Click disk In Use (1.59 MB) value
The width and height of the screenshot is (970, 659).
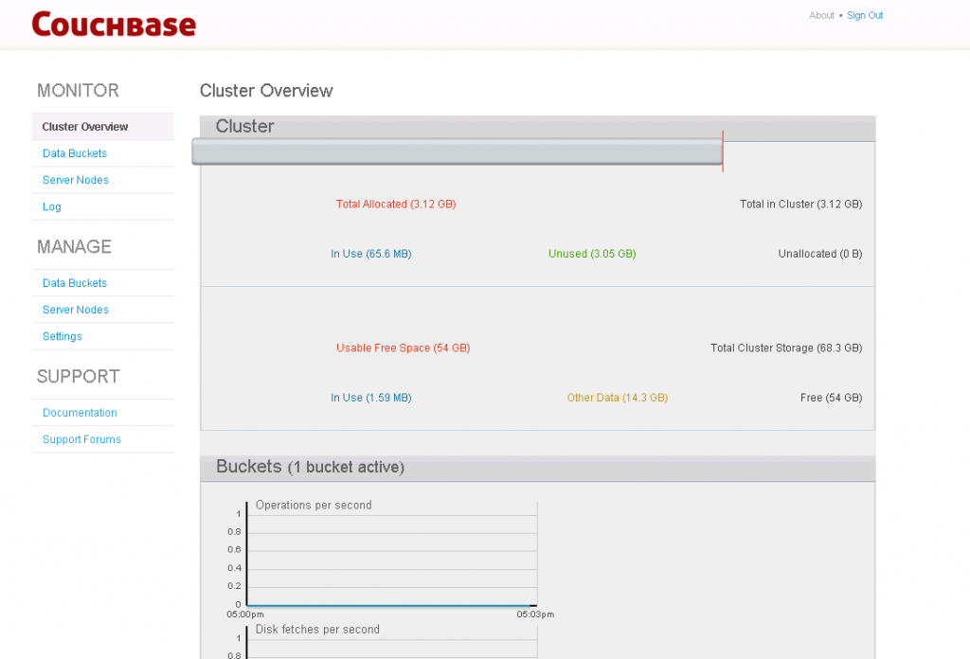click(371, 398)
